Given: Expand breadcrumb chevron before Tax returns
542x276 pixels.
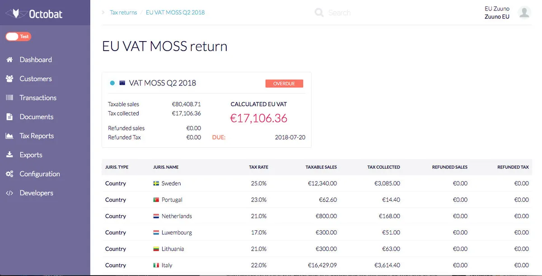Looking at the screenshot, I should [103, 13].
